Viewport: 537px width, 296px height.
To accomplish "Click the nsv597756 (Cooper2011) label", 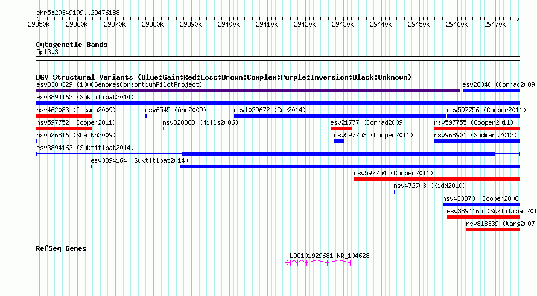I will pyautogui.click(x=486, y=110).
